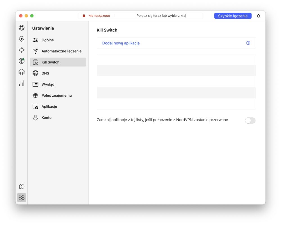Open the globe VPN servers view
281x225 pixels.
coord(22,28)
